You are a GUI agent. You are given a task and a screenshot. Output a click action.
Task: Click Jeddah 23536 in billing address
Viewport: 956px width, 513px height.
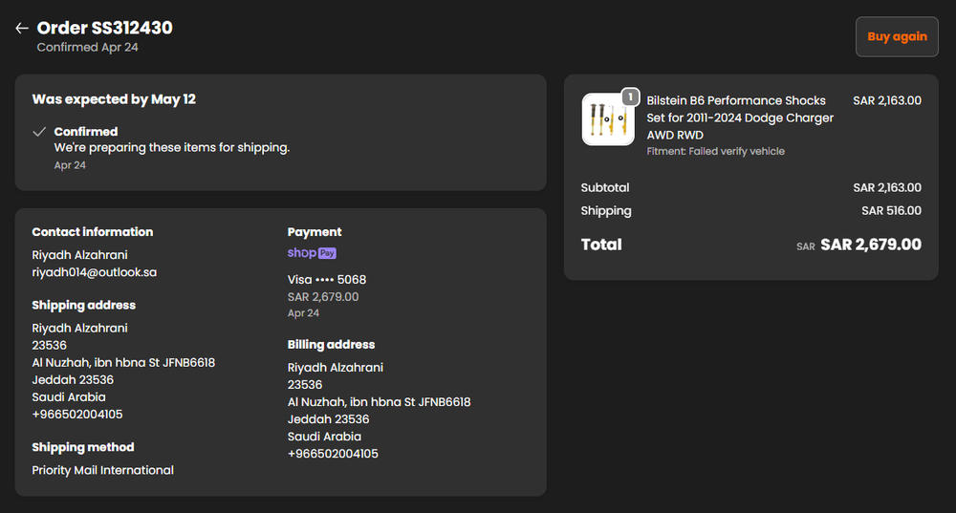pyautogui.click(x=329, y=419)
